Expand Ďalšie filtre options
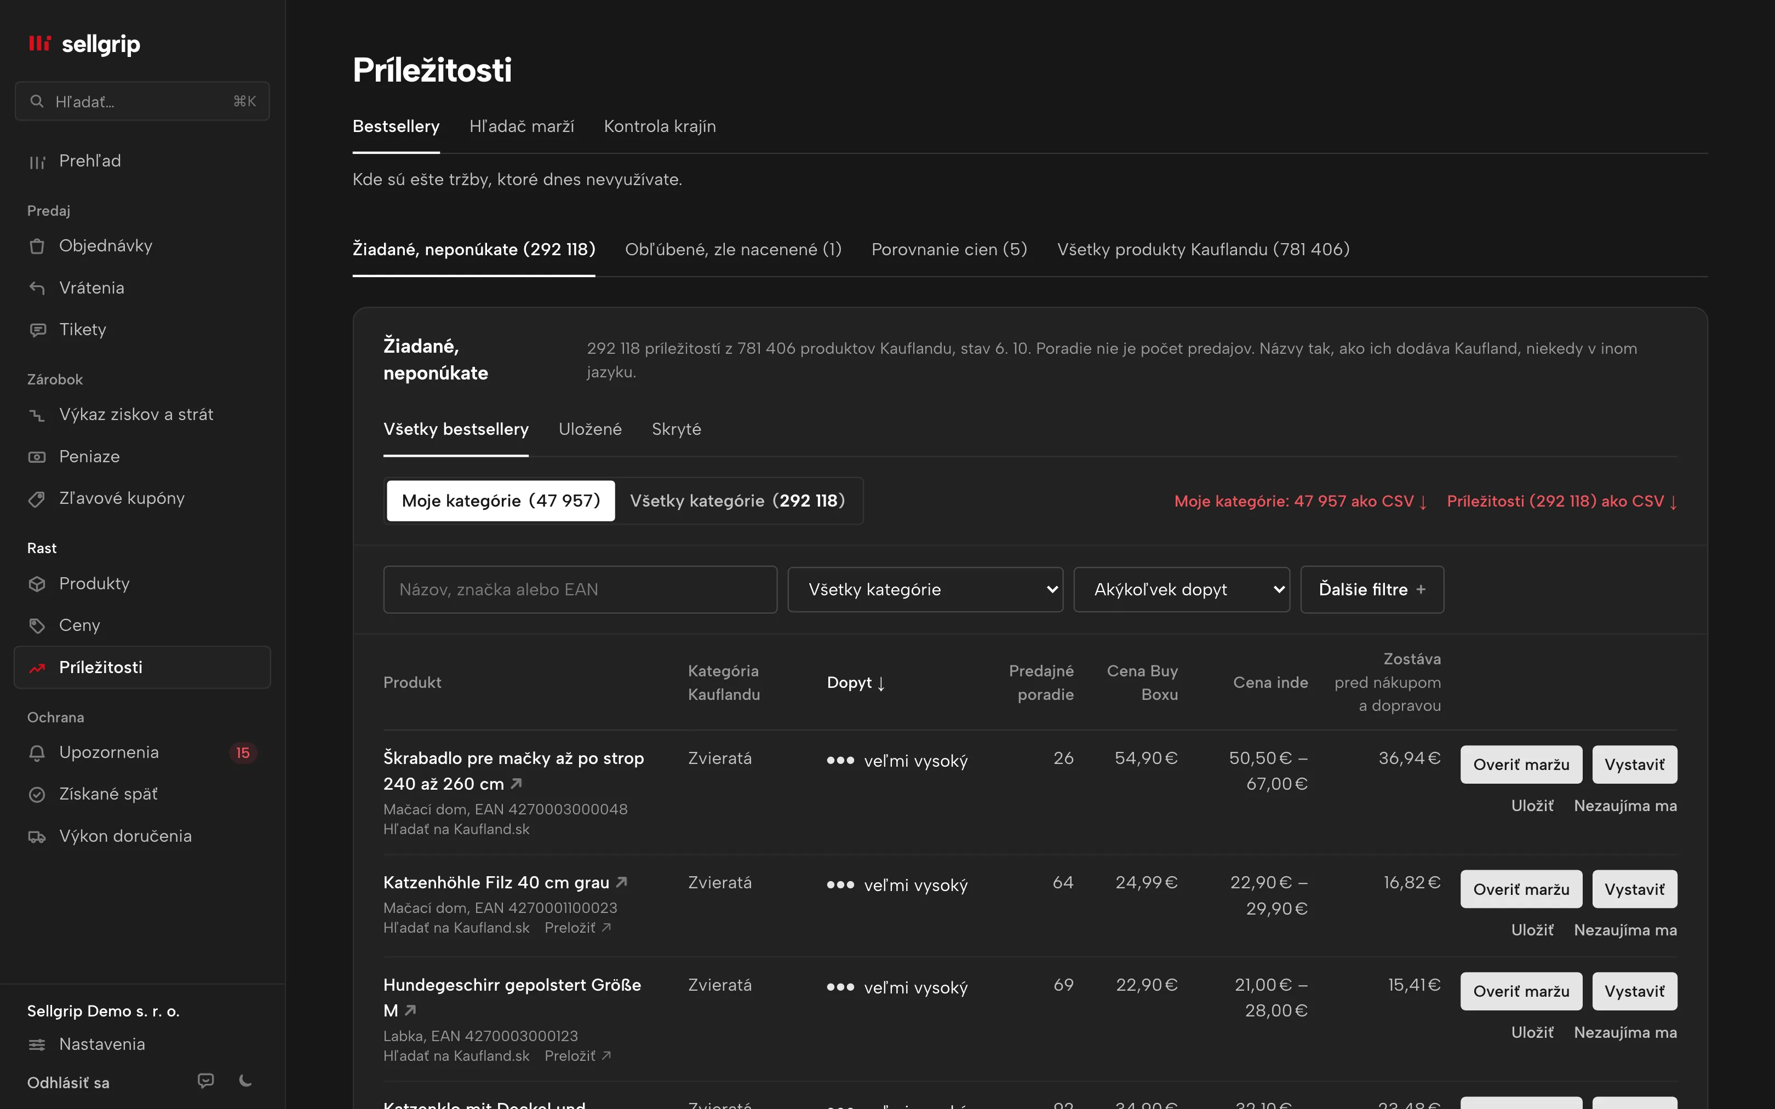The image size is (1775, 1109). click(x=1372, y=589)
